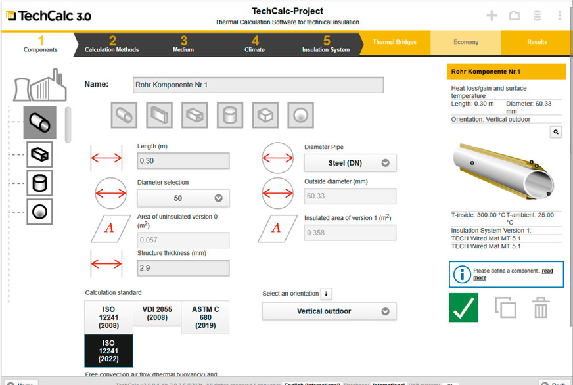Viewport: 573px width, 385px height.
Task: Open the Diameter selection dropdown showing 50
Action: pos(183,198)
